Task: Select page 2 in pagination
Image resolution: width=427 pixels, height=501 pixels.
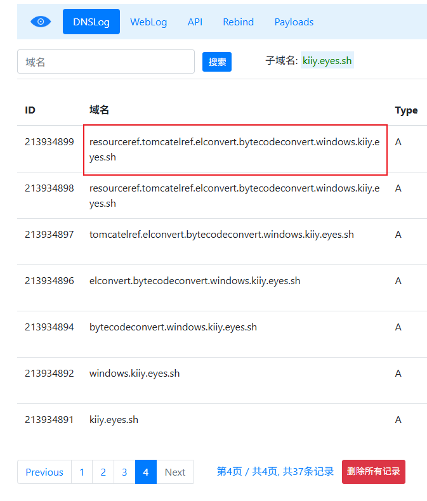Action: tap(103, 472)
